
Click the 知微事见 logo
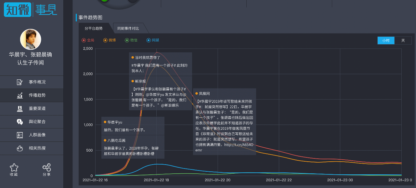coord(31,9)
